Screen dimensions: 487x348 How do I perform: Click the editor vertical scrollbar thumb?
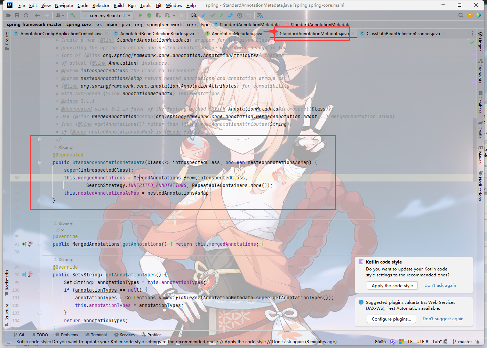[x=475, y=149]
